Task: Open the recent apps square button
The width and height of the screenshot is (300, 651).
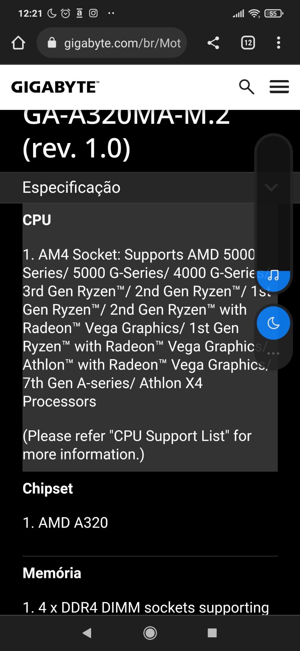Action: [212, 633]
